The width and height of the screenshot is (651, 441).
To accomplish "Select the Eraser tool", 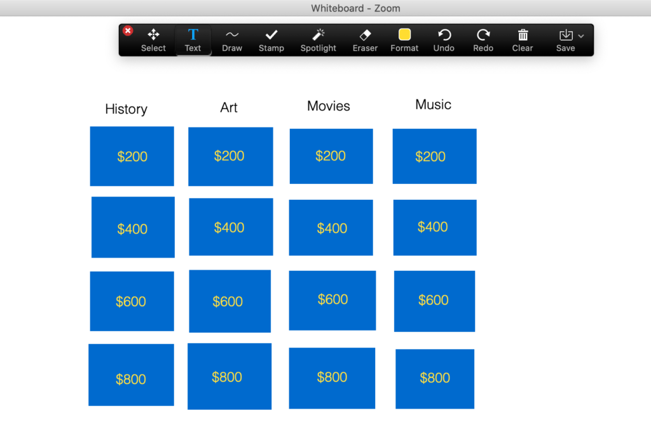I will click(365, 40).
